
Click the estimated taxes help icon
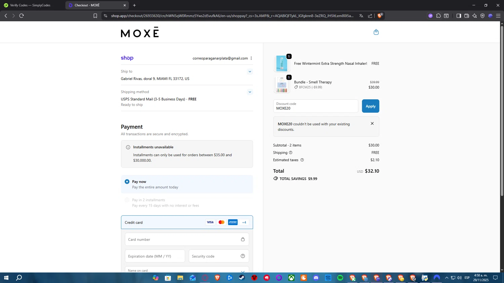pos(302,160)
